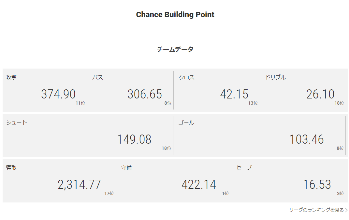Click the 11位 rank under attack
349x220 pixels.
[x=80, y=103]
